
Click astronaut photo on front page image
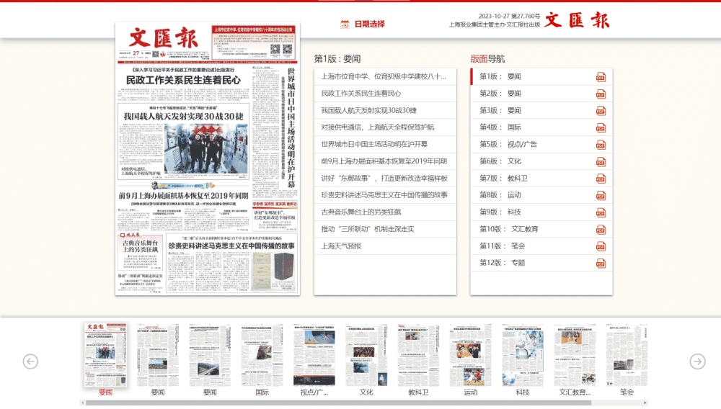205,149
